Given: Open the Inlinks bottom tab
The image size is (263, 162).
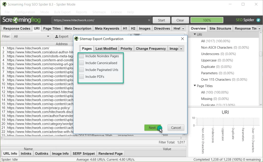Looking at the screenshot, I should pos(26,154).
